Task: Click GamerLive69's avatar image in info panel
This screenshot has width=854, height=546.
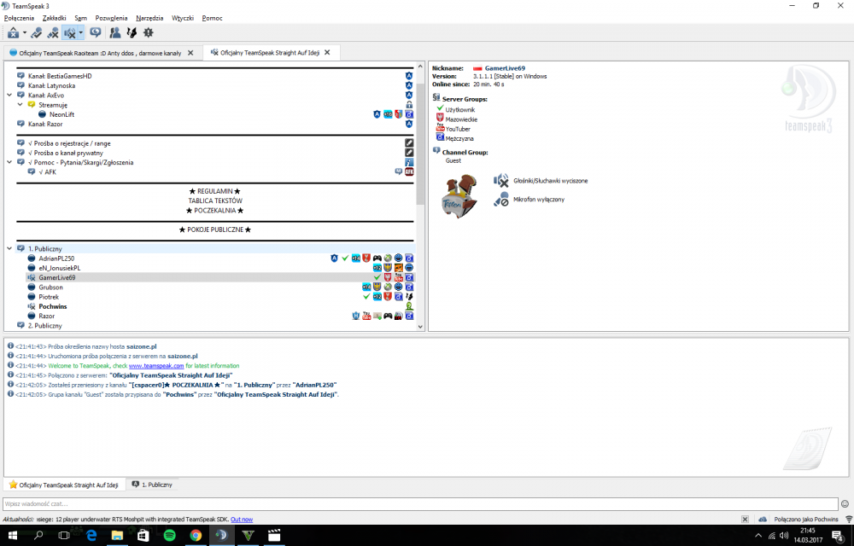Action: (x=460, y=196)
